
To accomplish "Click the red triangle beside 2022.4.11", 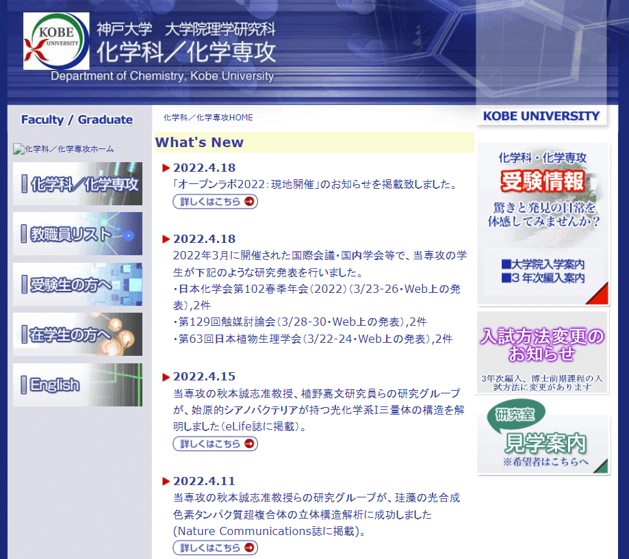I will point(166,481).
